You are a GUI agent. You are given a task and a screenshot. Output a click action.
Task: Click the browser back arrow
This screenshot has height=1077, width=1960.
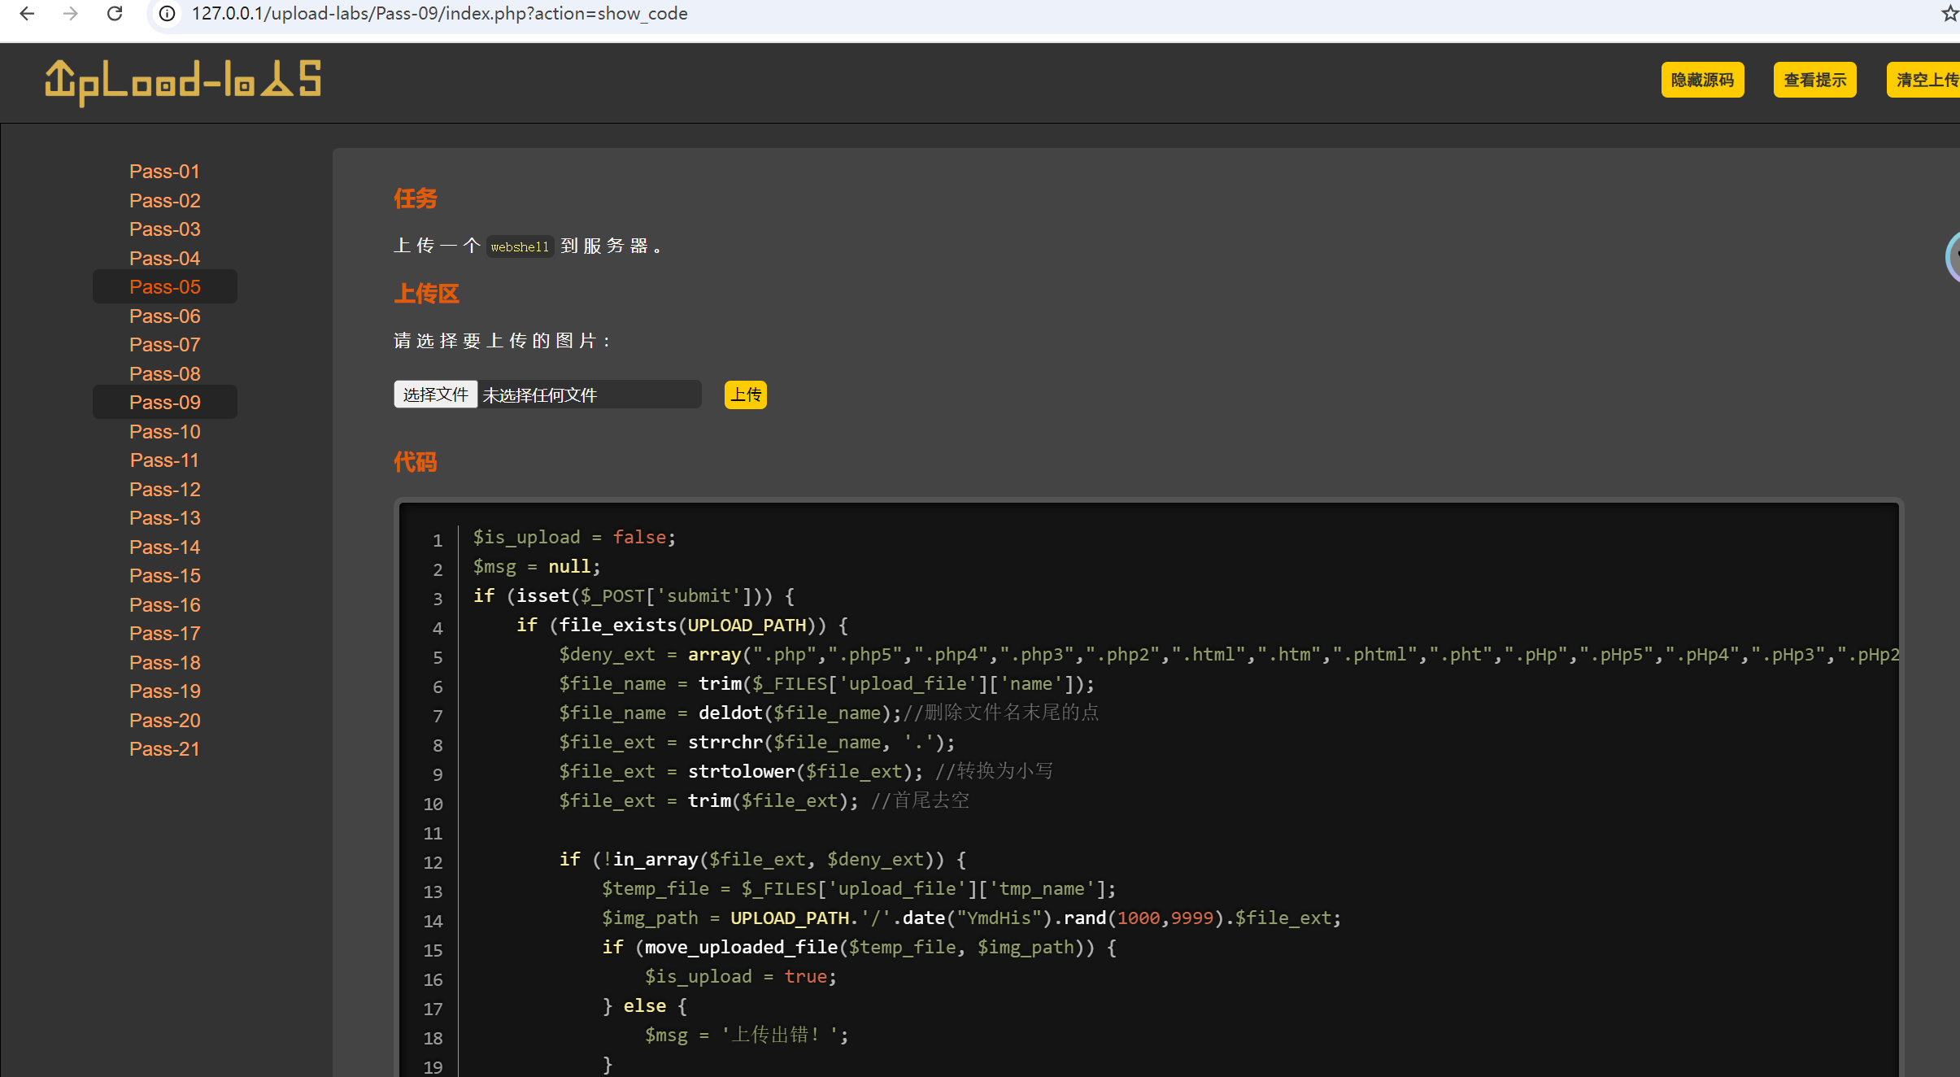pyautogui.click(x=27, y=14)
